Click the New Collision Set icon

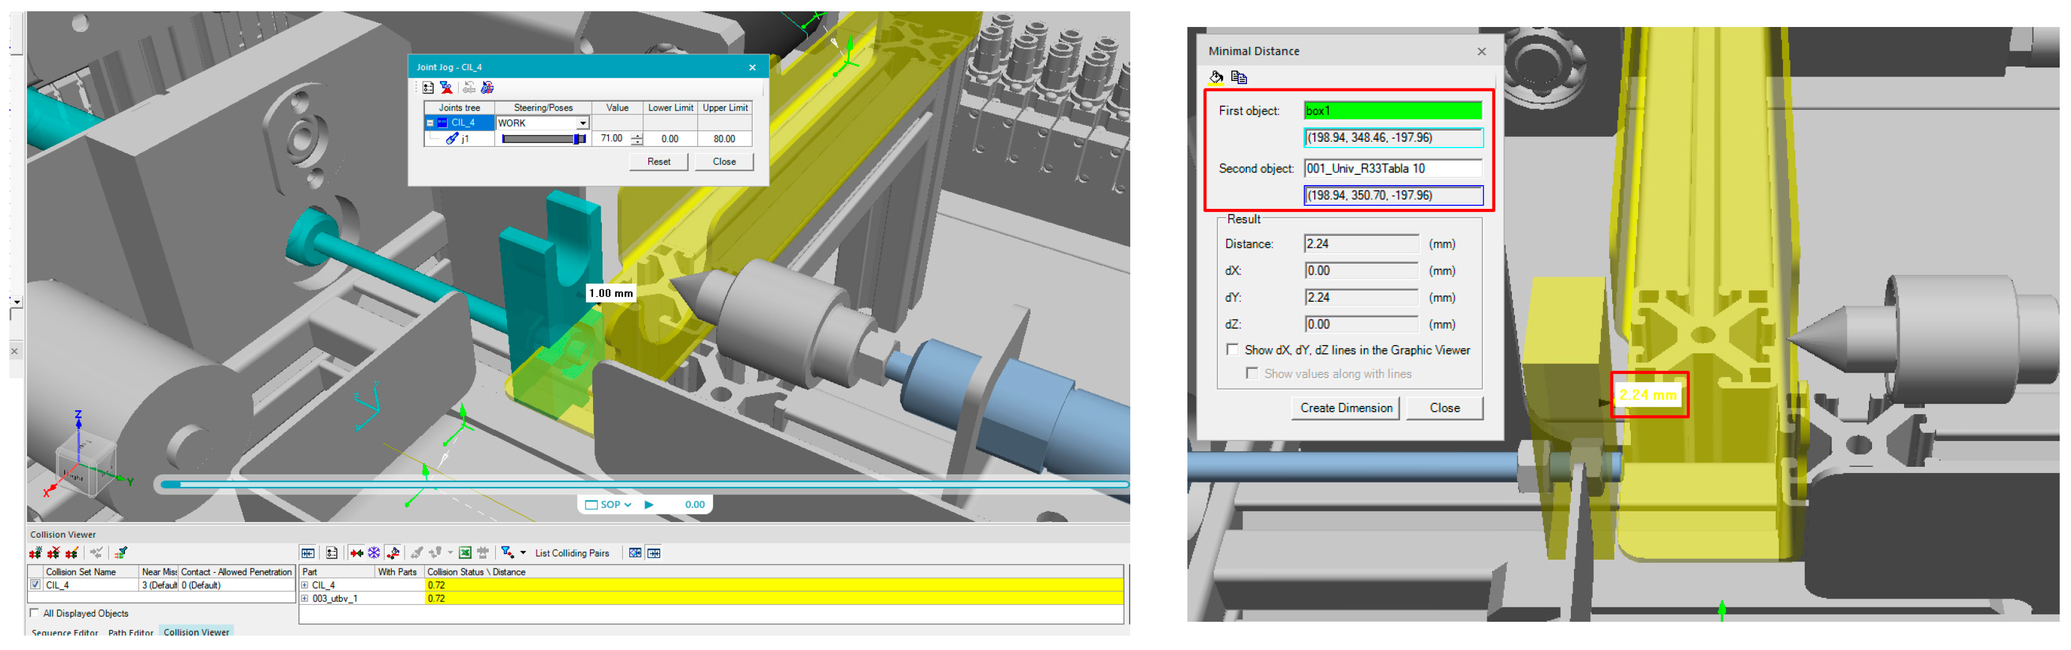click(35, 553)
